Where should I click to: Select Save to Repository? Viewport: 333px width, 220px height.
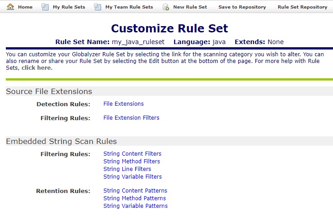coord(242,7)
